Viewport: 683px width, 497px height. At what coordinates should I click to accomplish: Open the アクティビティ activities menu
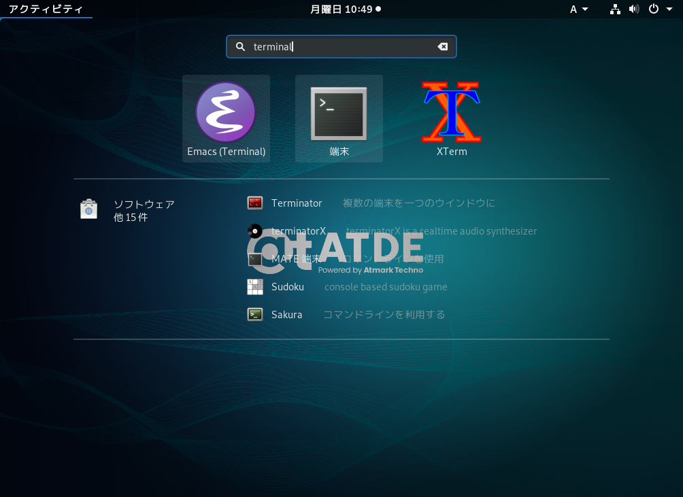coord(46,9)
